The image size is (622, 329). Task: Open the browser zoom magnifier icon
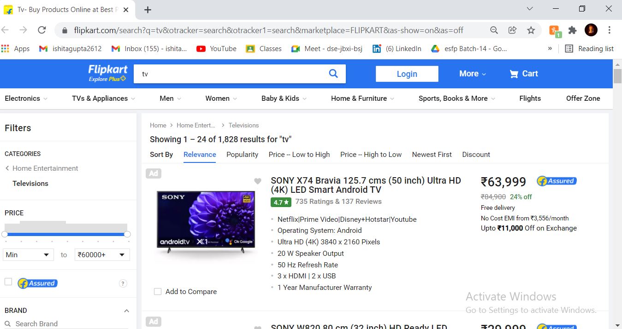(x=494, y=30)
